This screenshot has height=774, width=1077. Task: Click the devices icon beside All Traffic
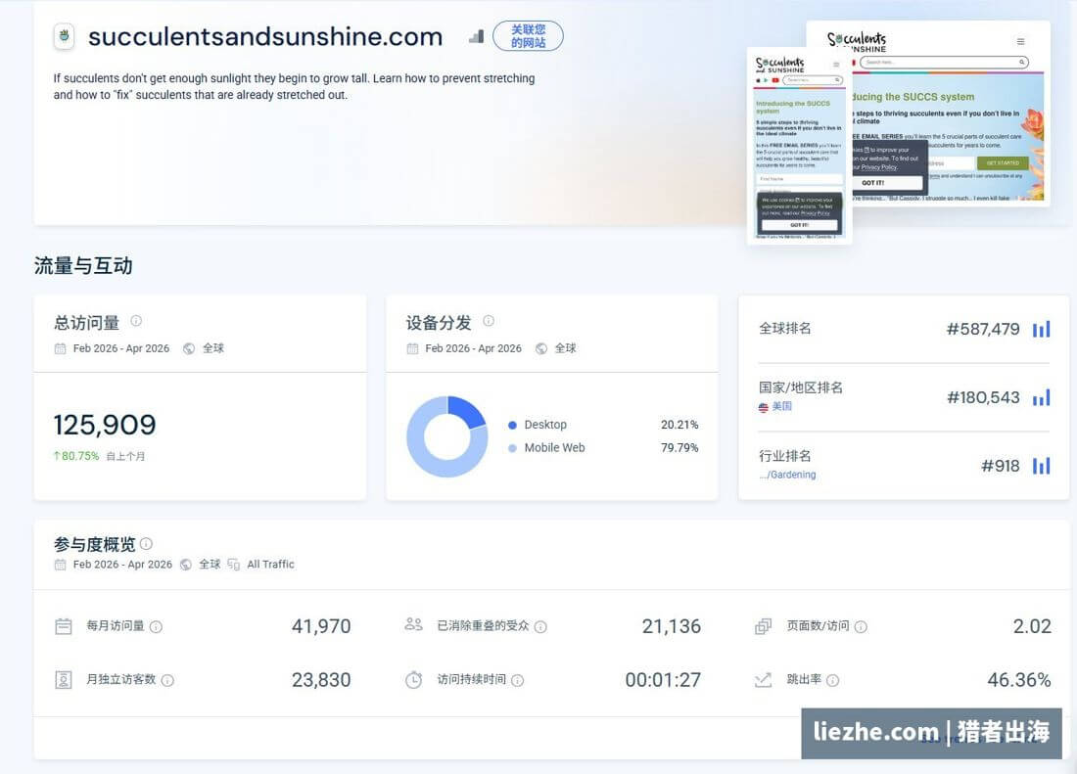pyautogui.click(x=234, y=565)
